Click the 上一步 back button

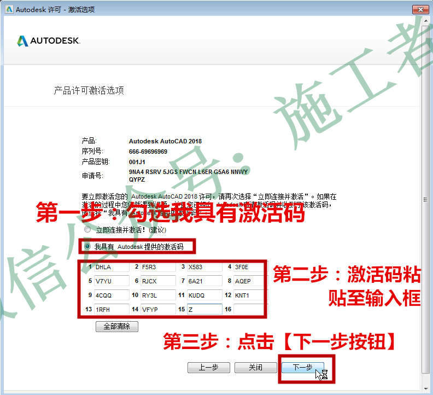click(208, 367)
